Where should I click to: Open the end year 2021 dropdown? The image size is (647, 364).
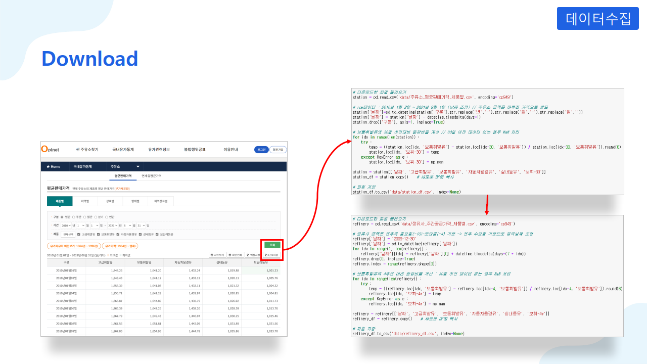(113, 225)
